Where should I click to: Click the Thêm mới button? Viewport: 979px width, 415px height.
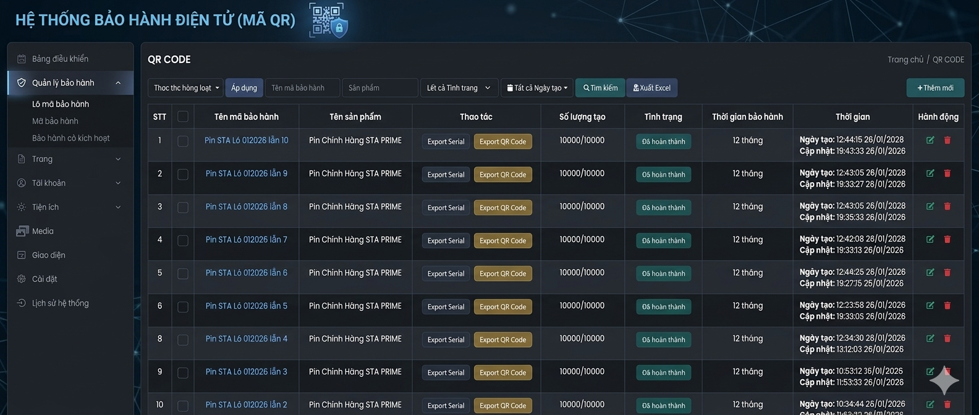(x=934, y=88)
